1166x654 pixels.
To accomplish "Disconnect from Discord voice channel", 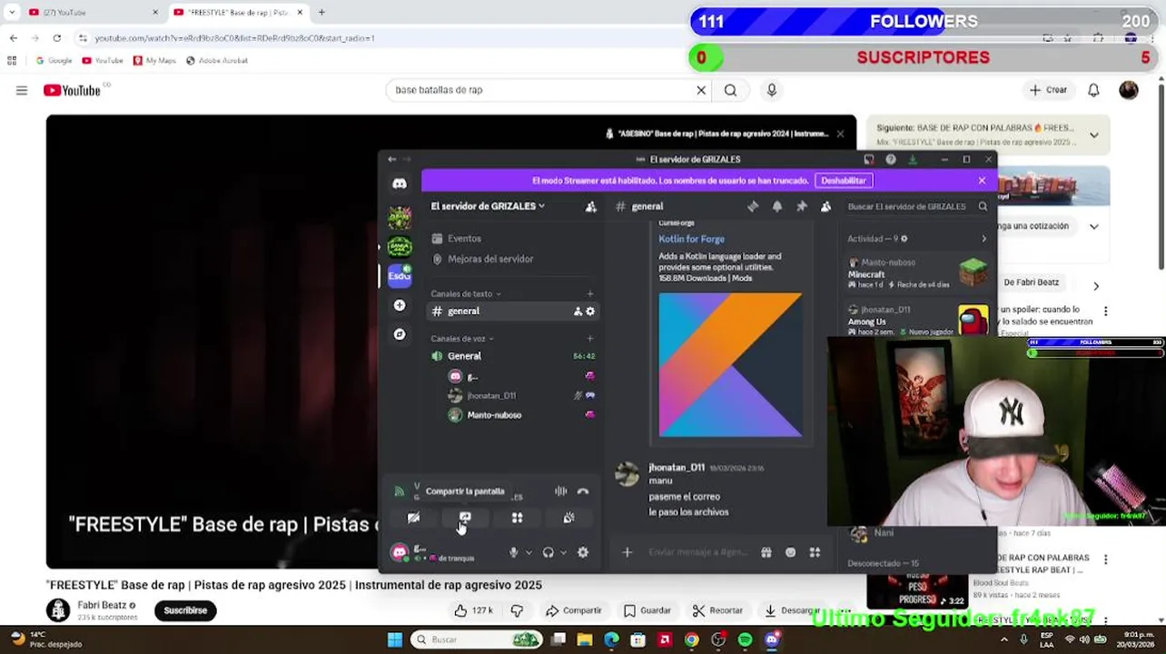I will (x=583, y=491).
